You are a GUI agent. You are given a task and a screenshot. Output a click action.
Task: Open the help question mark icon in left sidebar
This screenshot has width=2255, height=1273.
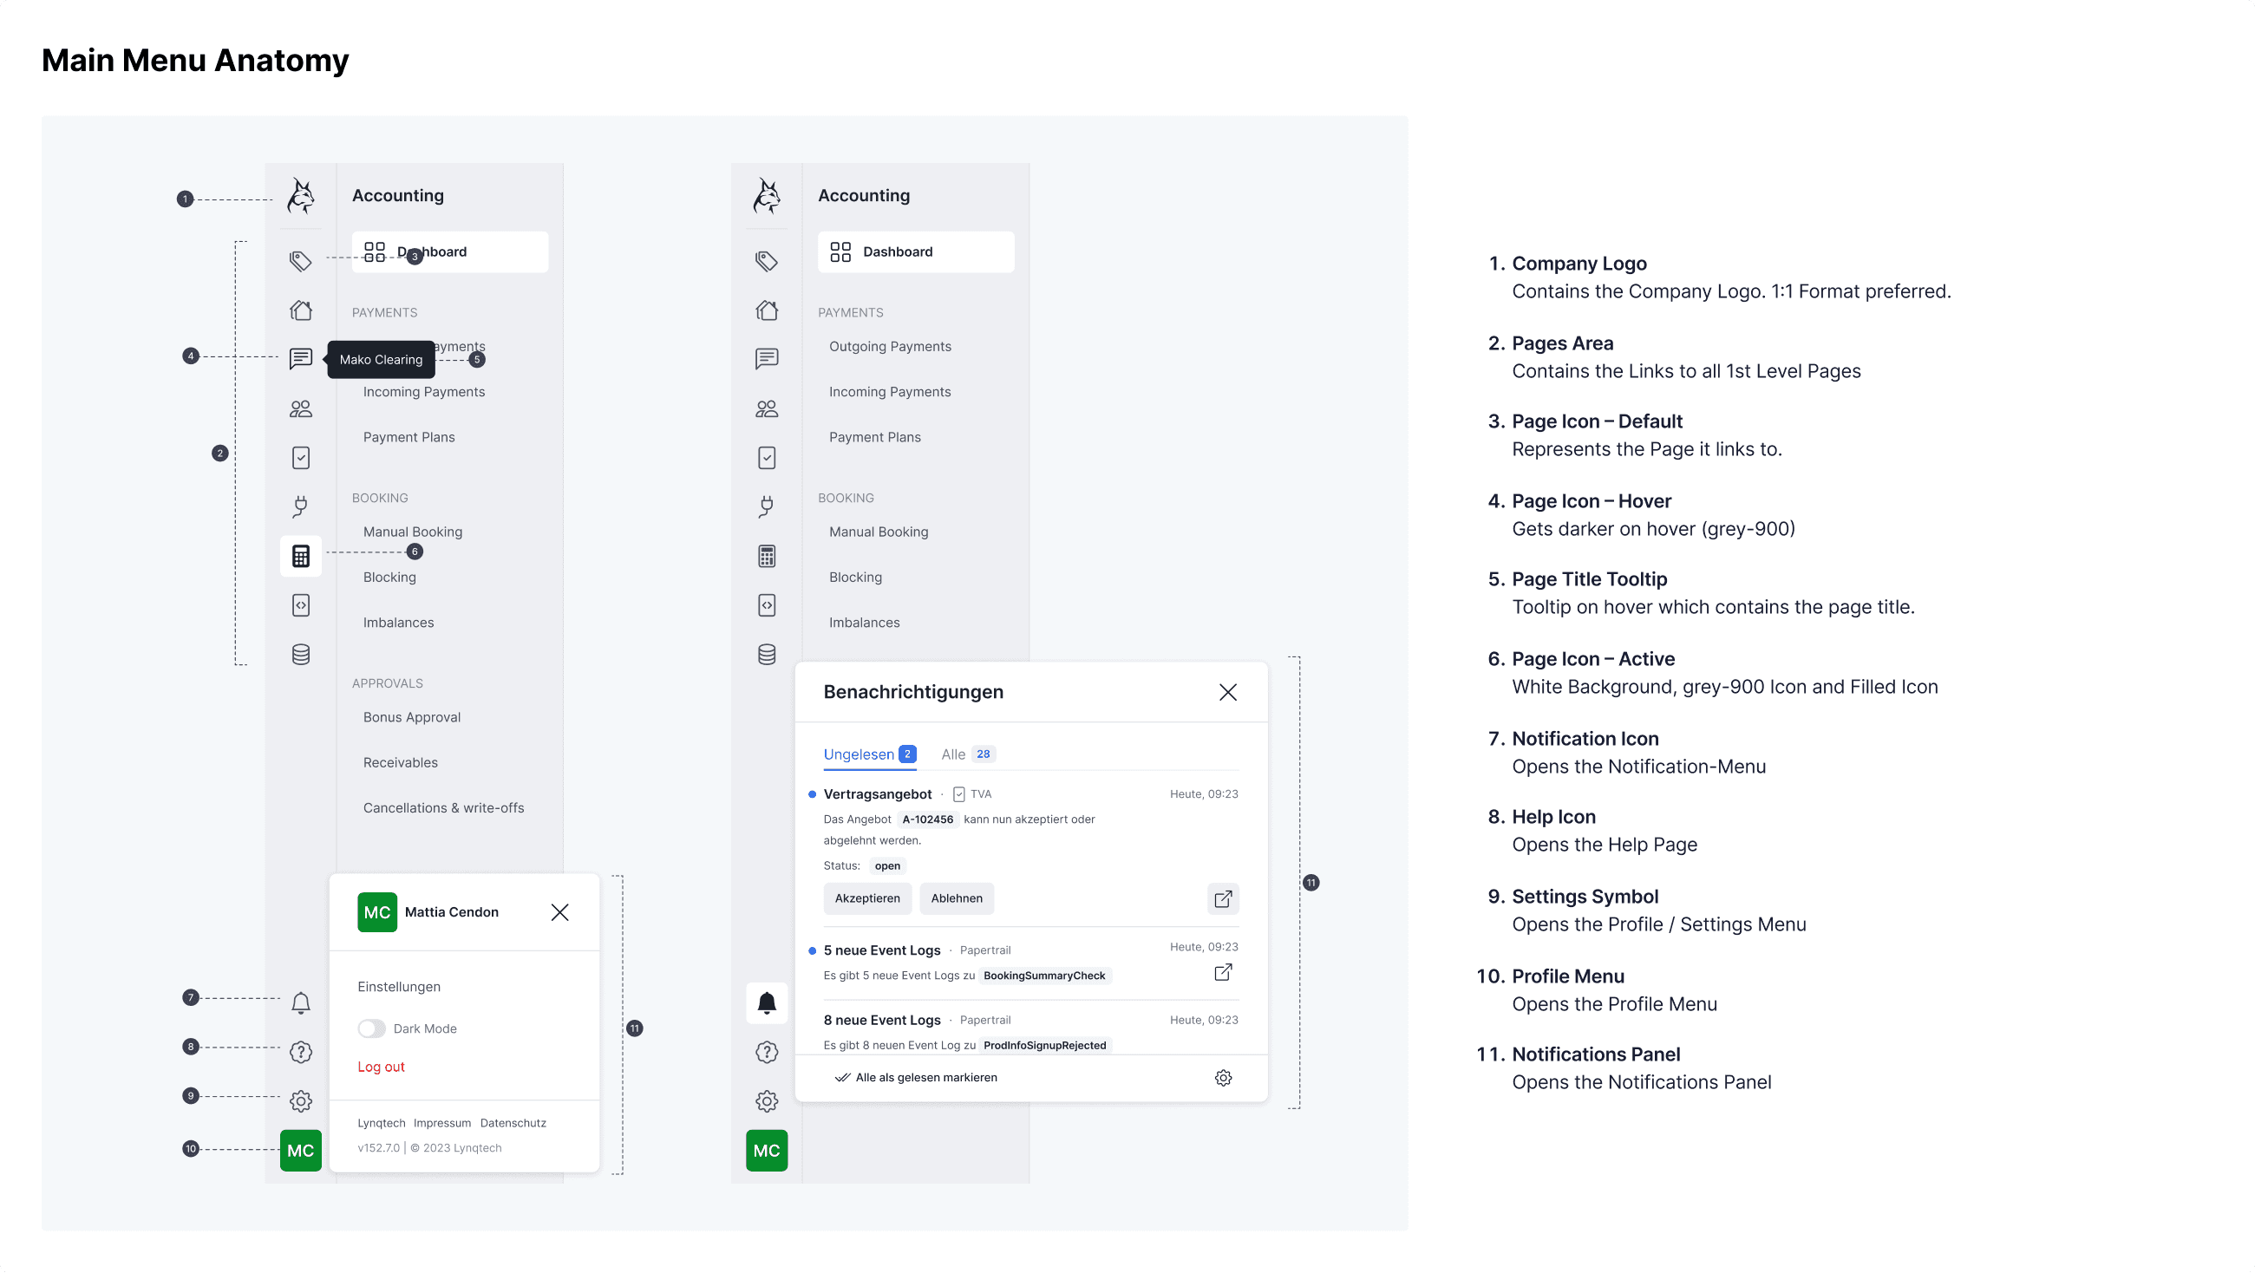(x=300, y=1052)
